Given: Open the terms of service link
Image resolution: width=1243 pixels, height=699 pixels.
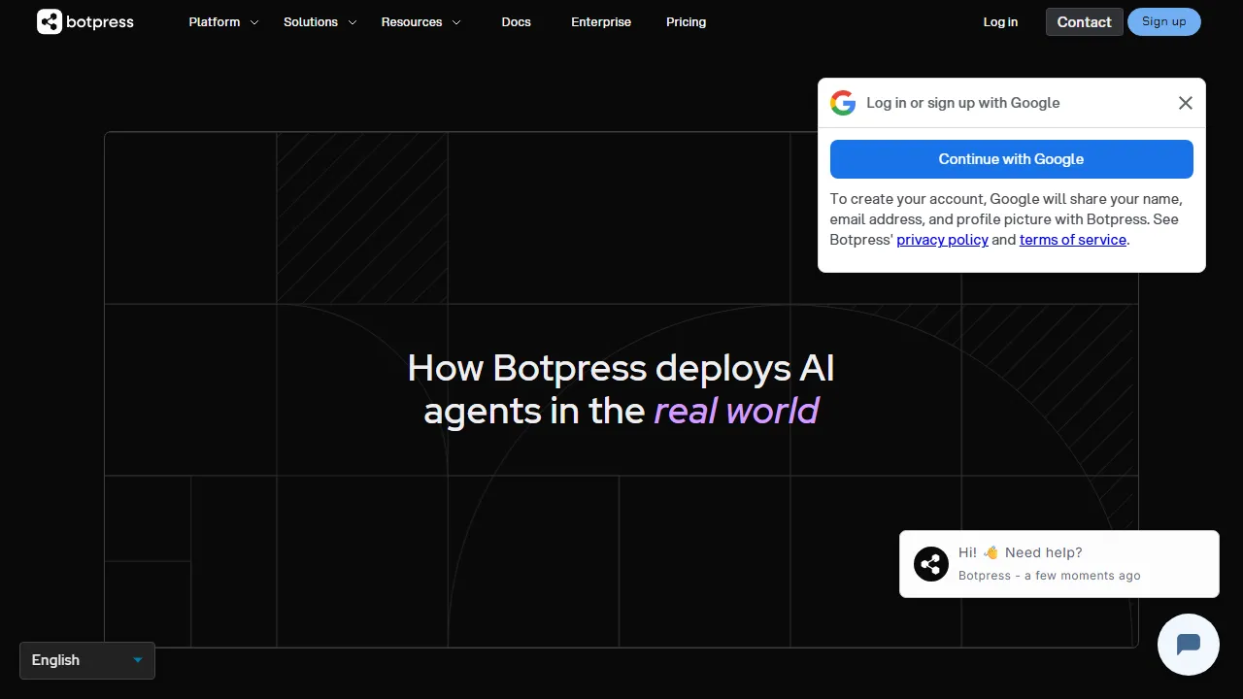Looking at the screenshot, I should click(x=1073, y=240).
